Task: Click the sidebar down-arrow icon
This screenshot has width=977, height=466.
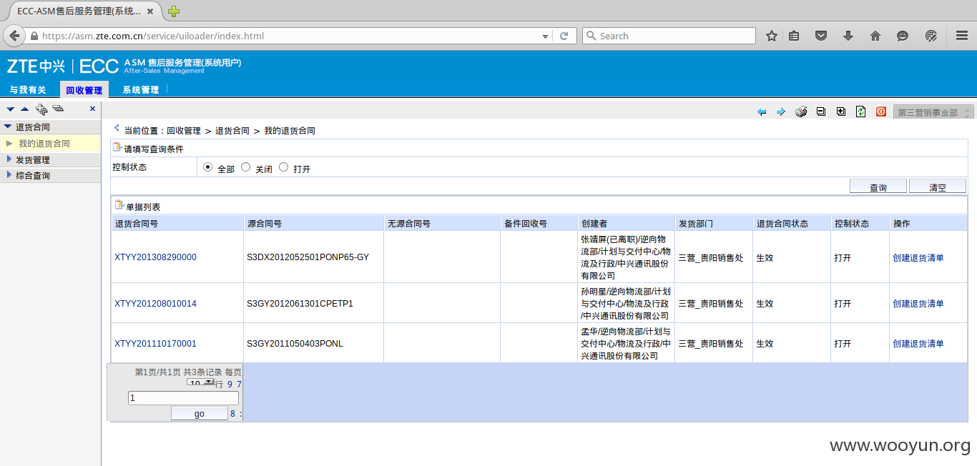Action: [11, 109]
